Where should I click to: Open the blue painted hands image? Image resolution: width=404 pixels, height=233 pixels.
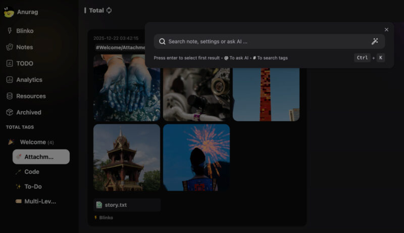point(127,87)
